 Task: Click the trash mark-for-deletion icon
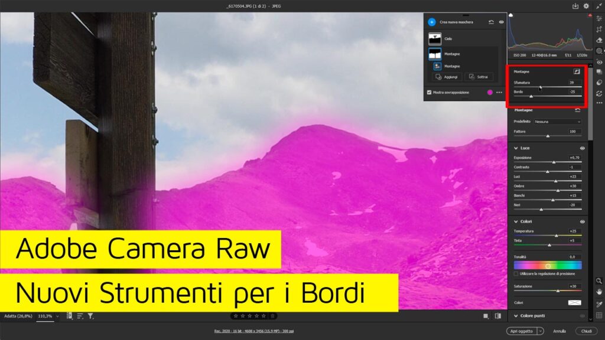(273, 316)
